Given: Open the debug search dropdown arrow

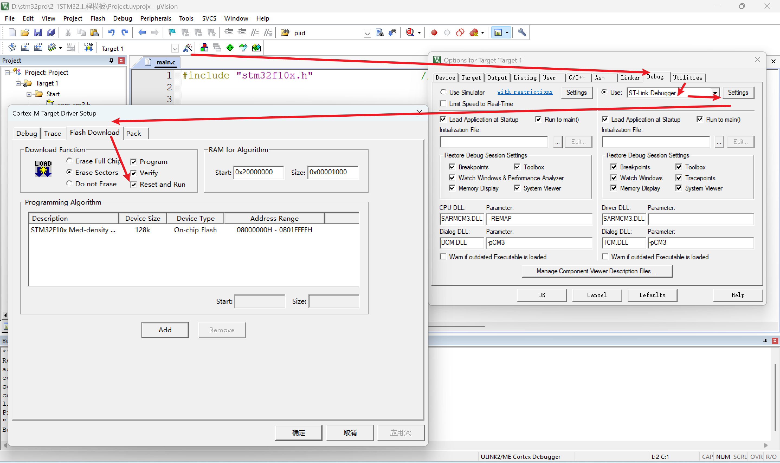Looking at the screenshot, I should pos(419,33).
